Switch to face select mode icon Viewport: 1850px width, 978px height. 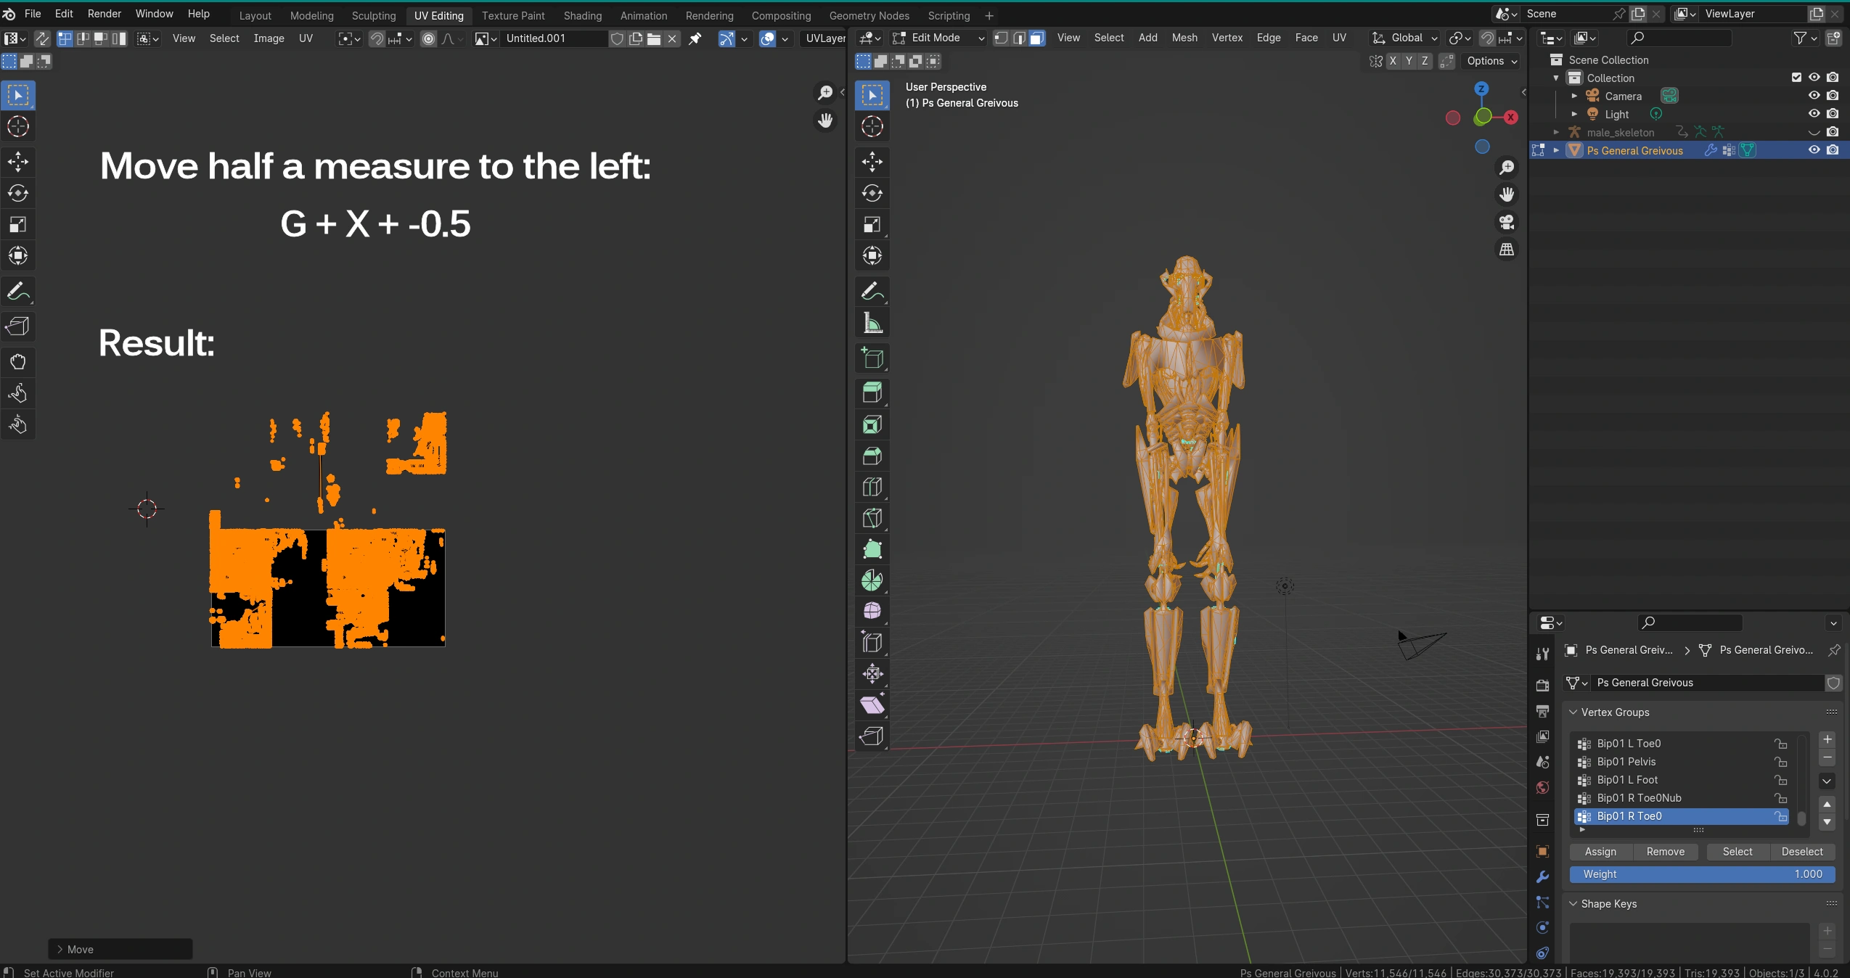click(x=1037, y=38)
